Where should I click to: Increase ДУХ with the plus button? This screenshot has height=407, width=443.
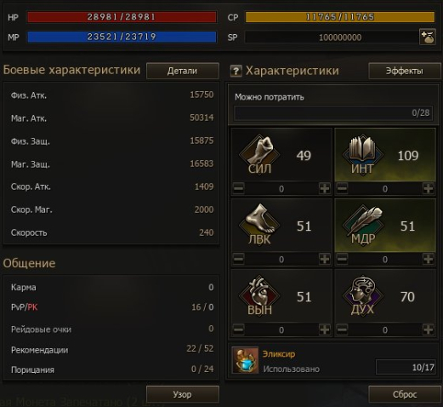click(429, 330)
